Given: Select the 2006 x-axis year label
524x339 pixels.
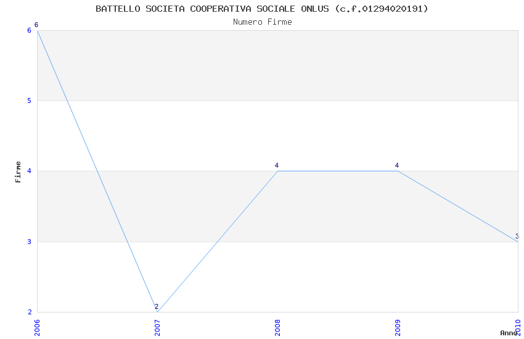Looking at the screenshot, I should click(37, 327).
